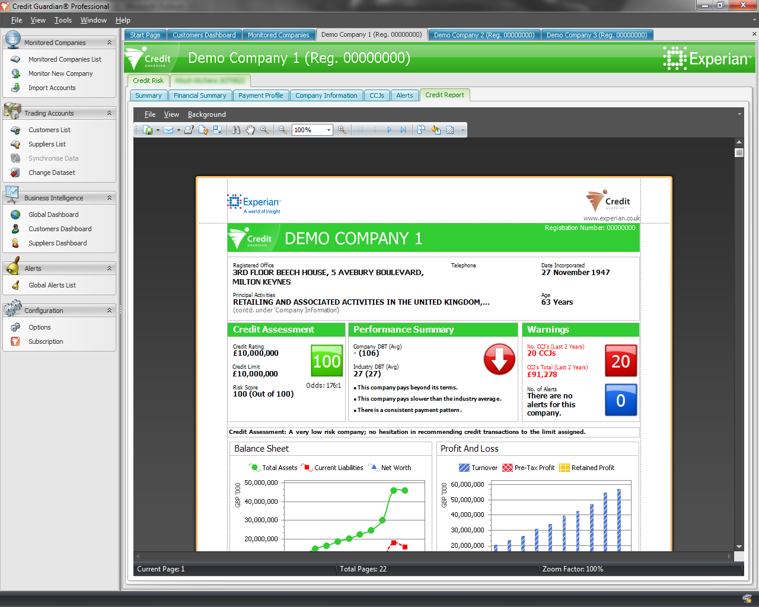Click report vertical scrollbar up arrow
The width and height of the screenshot is (759, 607).
click(739, 142)
